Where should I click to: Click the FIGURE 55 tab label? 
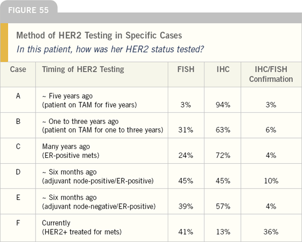(x=28, y=10)
